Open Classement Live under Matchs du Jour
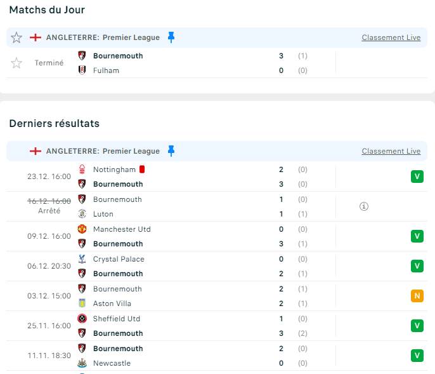 click(x=391, y=37)
